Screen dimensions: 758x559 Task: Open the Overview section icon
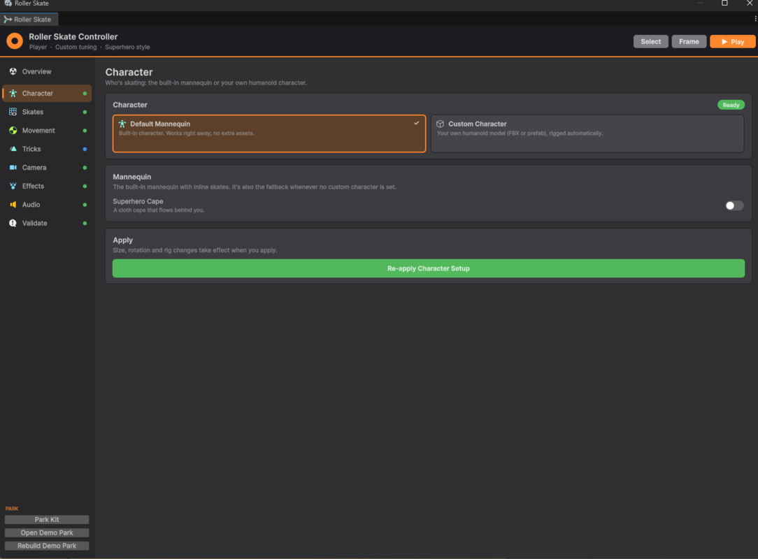pos(13,71)
